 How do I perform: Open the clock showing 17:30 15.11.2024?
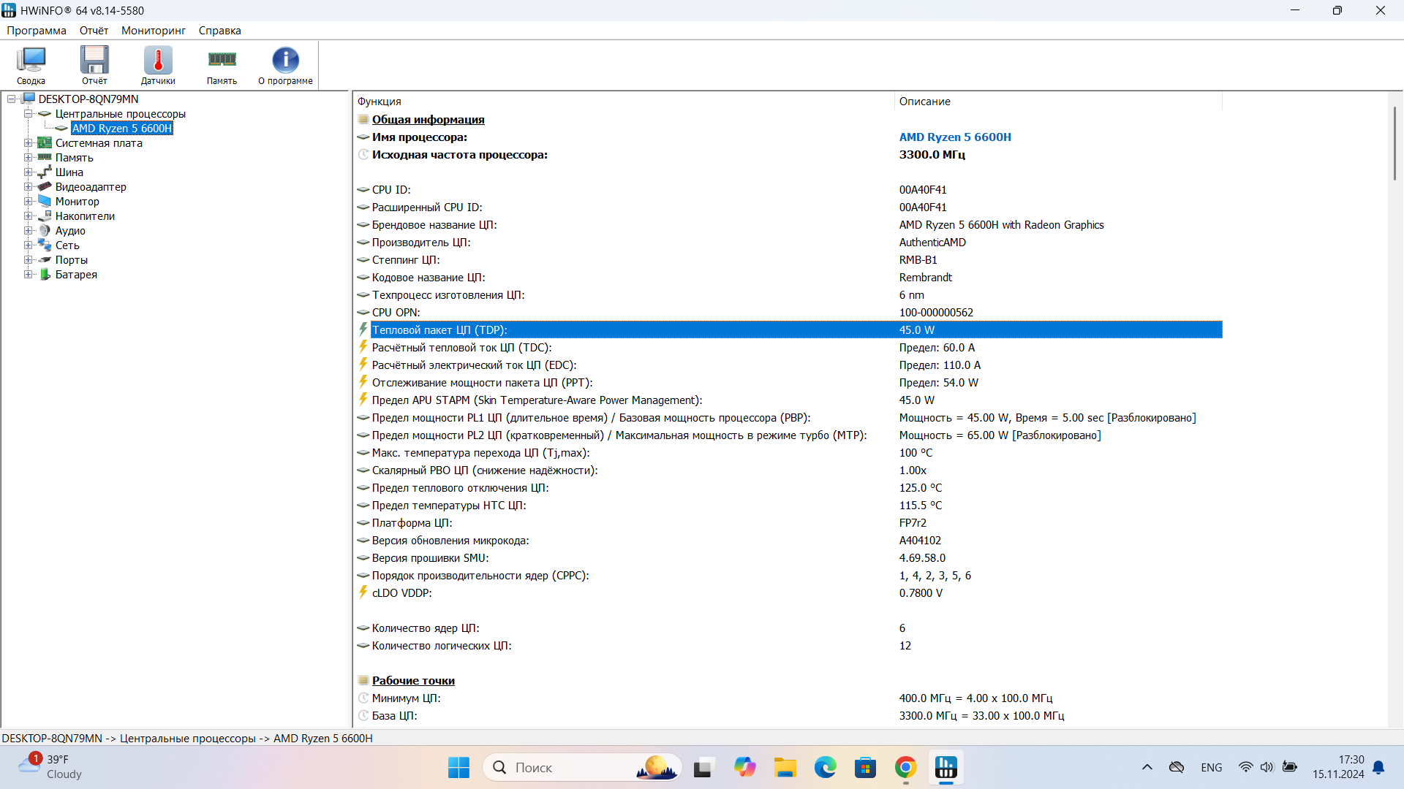(1337, 767)
